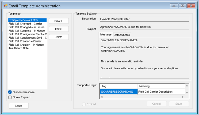Screen dimensions: 199x115
Task: Click the Close button
Action: click(x=18, y=106)
